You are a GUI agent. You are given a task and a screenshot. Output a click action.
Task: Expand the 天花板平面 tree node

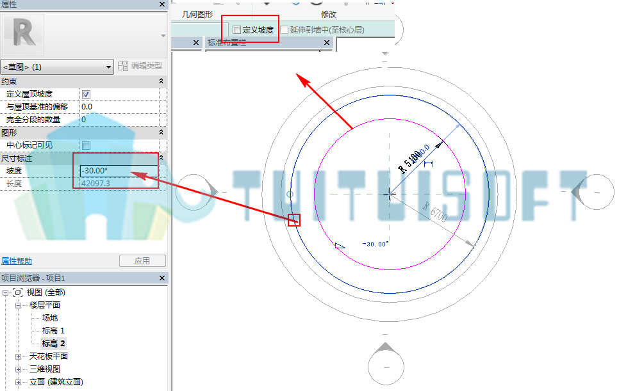18,356
